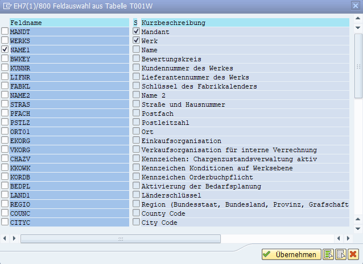363x264 pixels.
Task: Cancel with the red X icon
Action: (x=353, y=254)
